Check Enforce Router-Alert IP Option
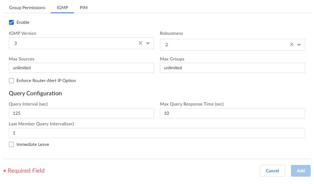Screen dimensions: 314x184 (11, 81)
